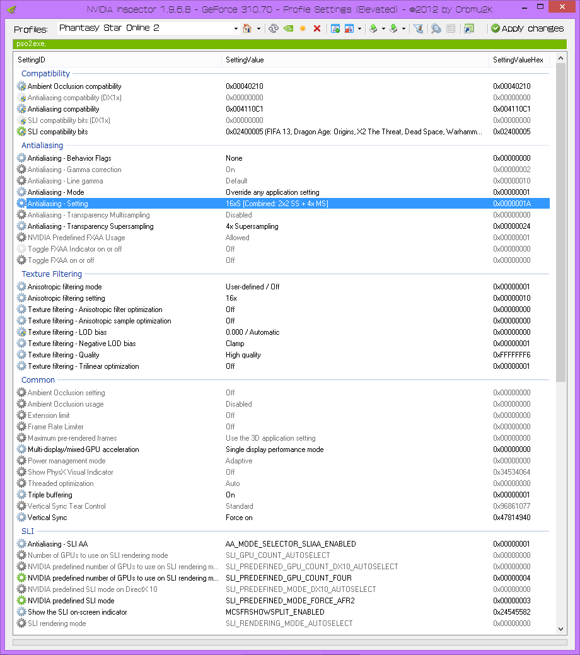The width and height of the screenshot is (580, 655).
Task: Click gear icon beside Frame Rate Limiter
Action: pyautogui.click(x=21, y=427)
